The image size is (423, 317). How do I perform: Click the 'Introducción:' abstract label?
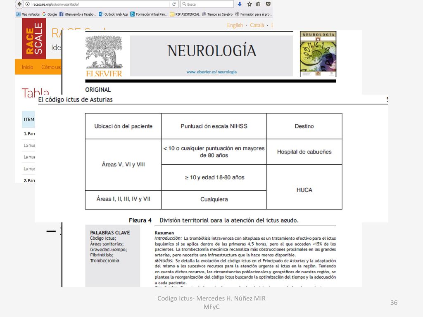click(x=168, y=238)
